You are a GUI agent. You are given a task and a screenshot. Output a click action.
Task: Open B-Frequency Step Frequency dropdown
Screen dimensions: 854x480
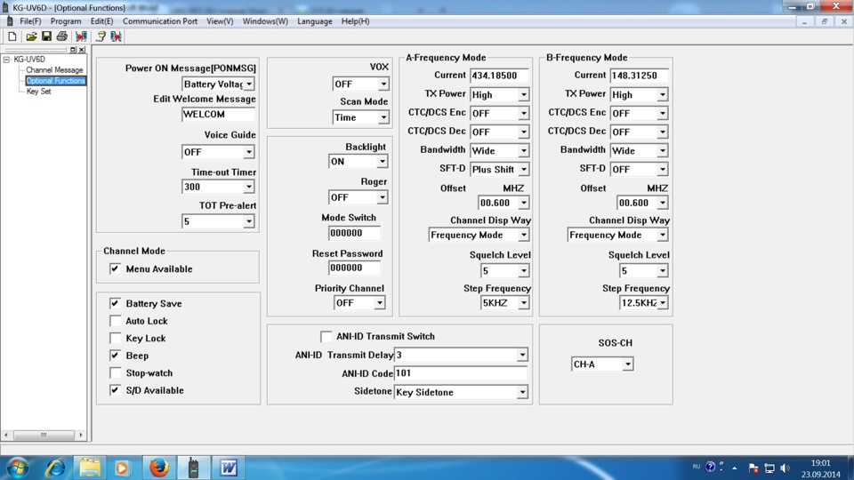(662, 302)
